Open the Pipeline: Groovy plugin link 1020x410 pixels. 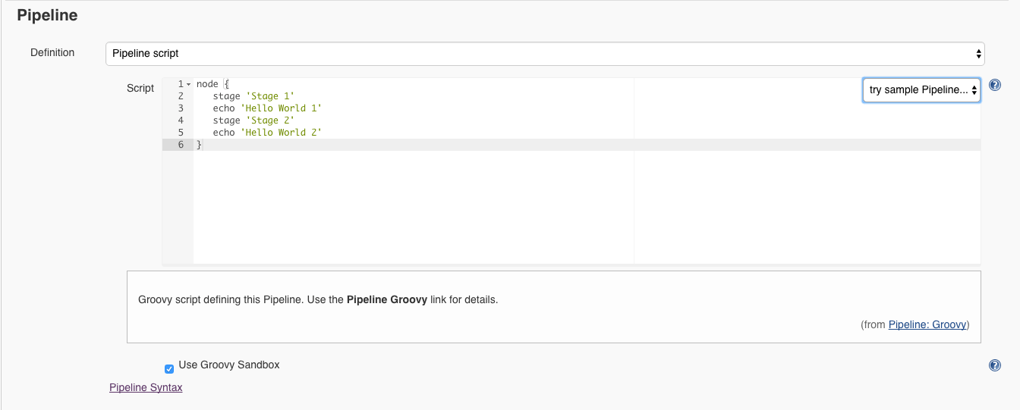click(927, 324)
